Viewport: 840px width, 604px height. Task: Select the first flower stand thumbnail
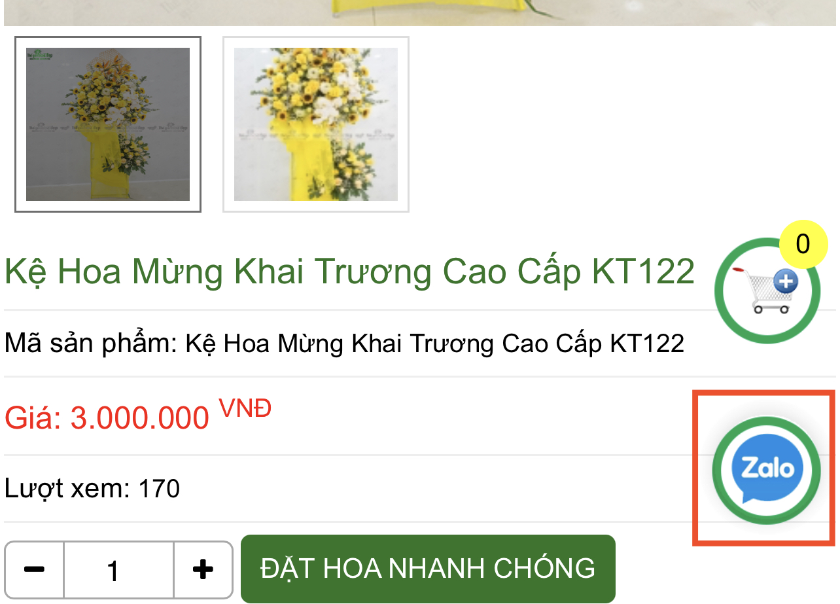[108, 124]
